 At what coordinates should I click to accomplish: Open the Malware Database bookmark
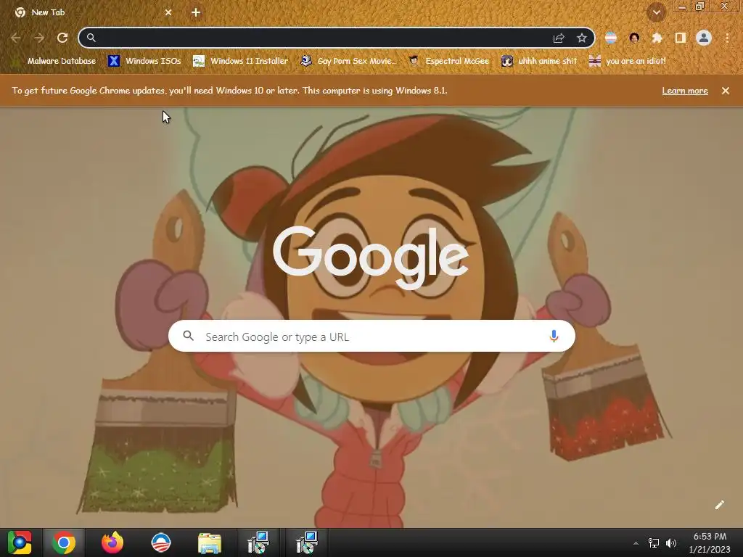coord(55,61)
